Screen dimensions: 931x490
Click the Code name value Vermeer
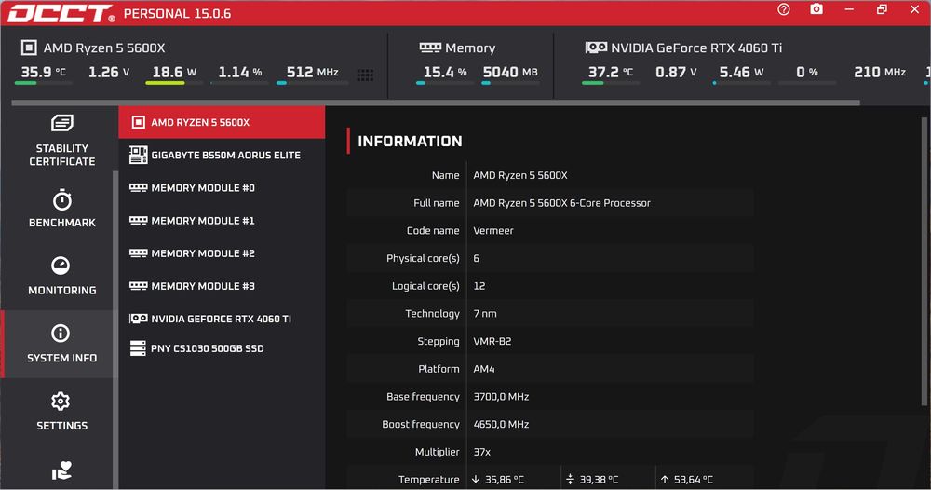point(493,230)
